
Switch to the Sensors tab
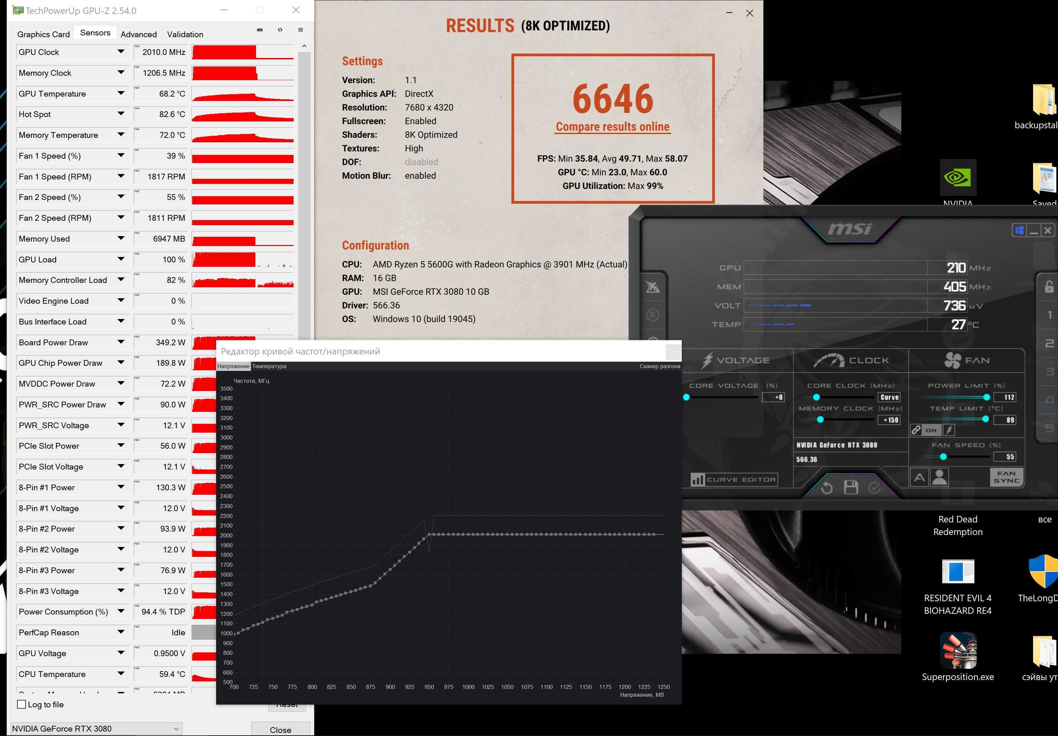(95, 33)
